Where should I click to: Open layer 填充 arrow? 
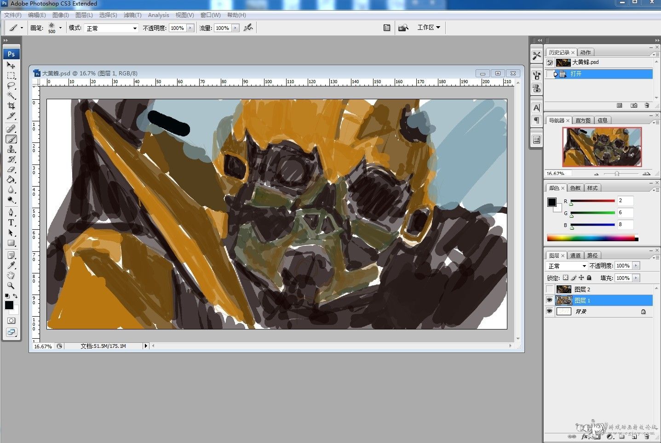point(636,278)
